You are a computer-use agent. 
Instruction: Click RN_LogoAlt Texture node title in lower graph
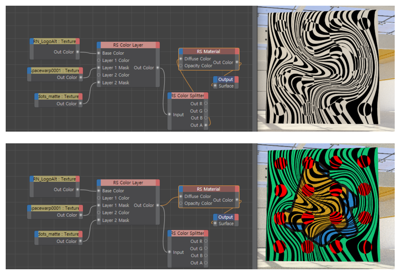pyautogui.click(x=54, y=179)
